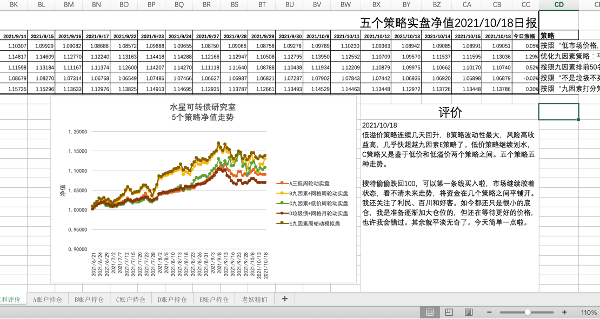This screenshot has width=600, height=319.
Task: Switch to Page Break Preview view
Action: [469, 312]
